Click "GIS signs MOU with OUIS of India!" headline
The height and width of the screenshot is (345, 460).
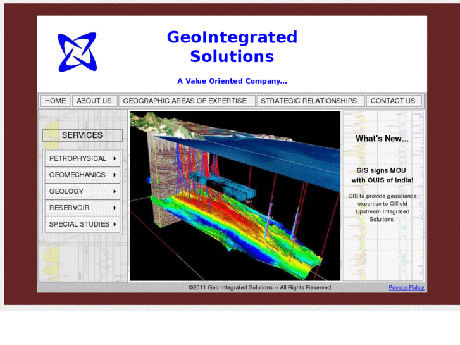[x=382, y=175]
